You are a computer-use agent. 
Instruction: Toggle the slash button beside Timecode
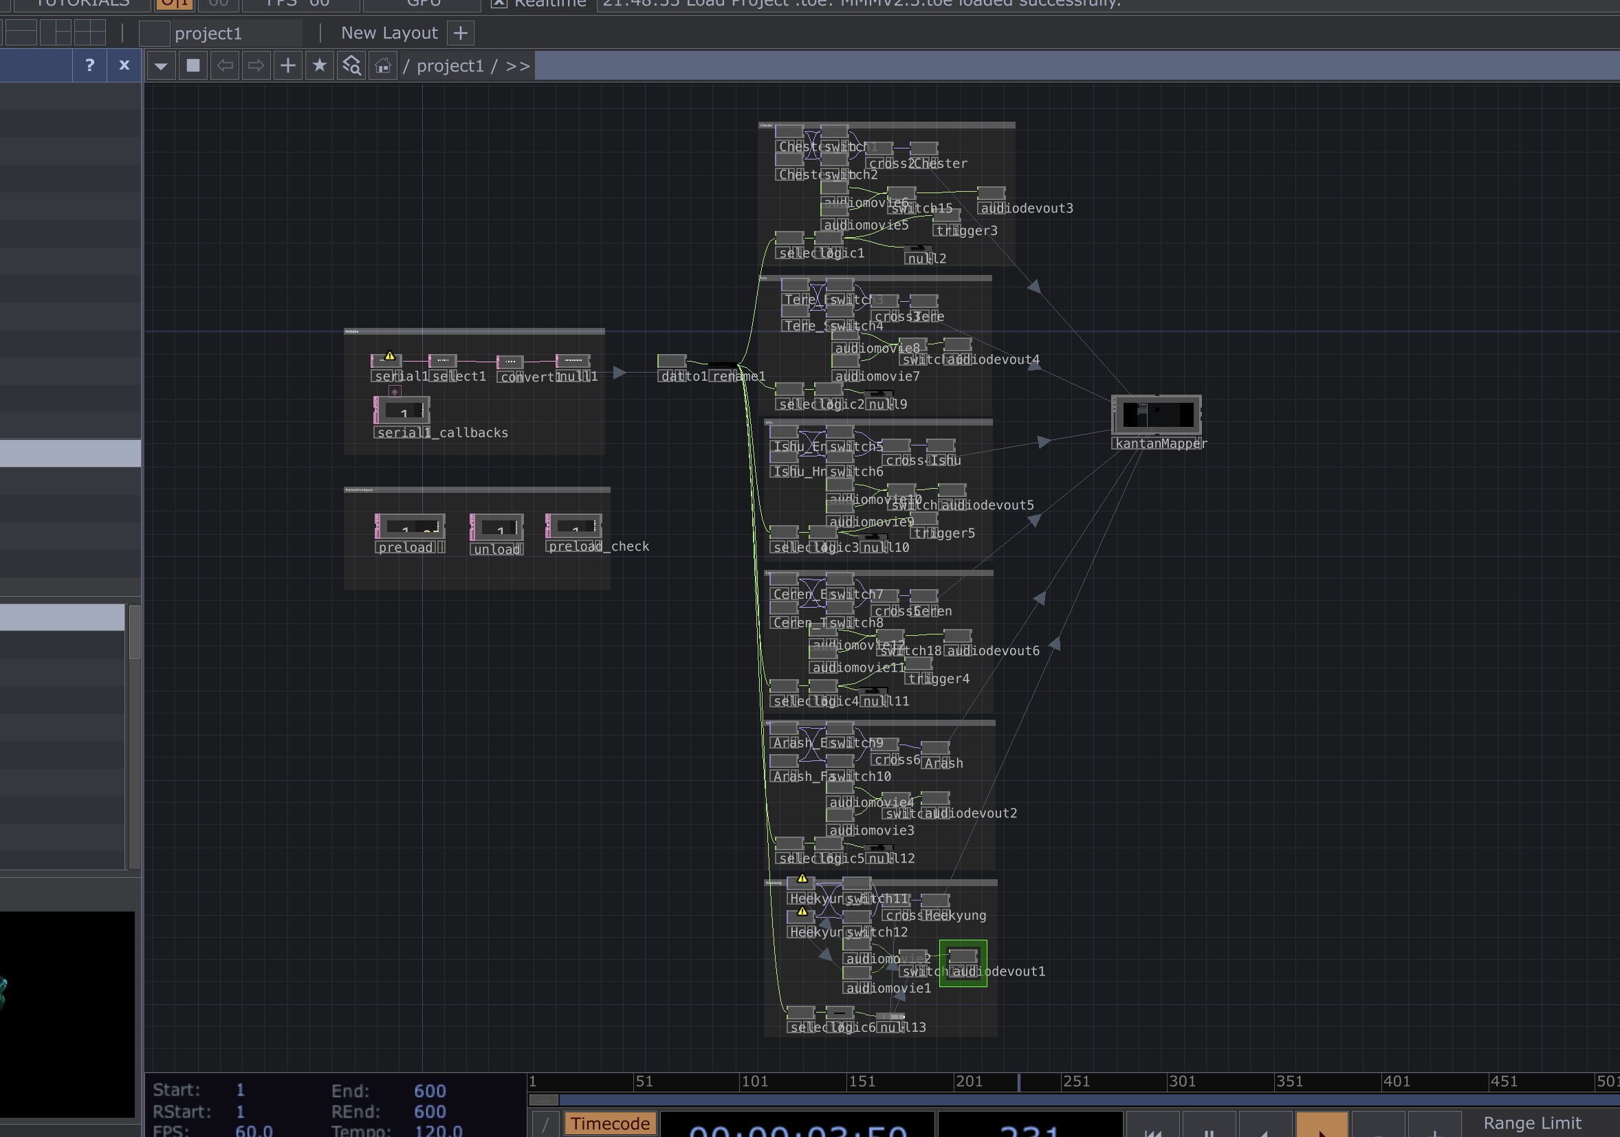click(x=547, y=1123)
